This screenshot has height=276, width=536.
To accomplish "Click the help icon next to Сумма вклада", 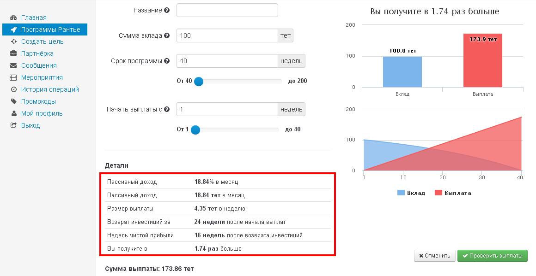I will click(167, 35).
